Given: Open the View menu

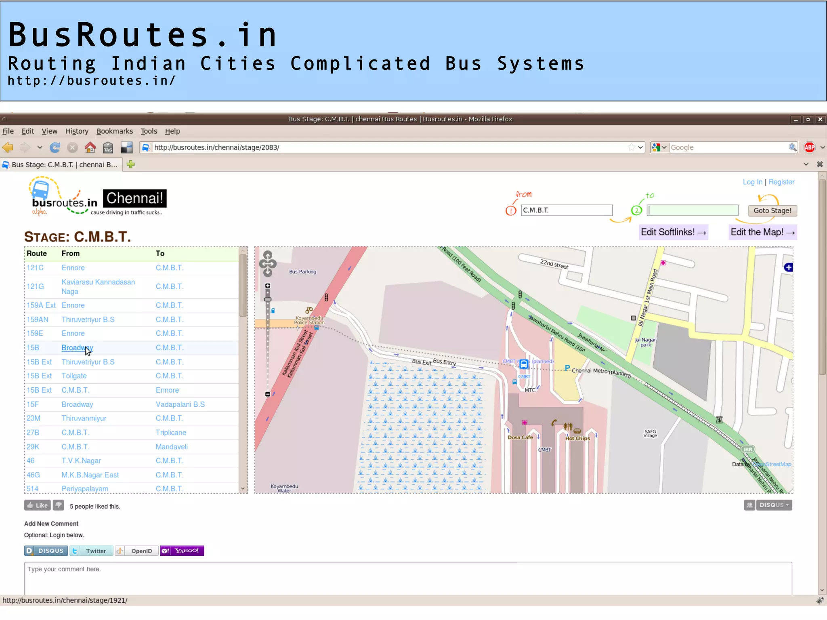Looking at the screenshot, I should click(x=49, y=131).
